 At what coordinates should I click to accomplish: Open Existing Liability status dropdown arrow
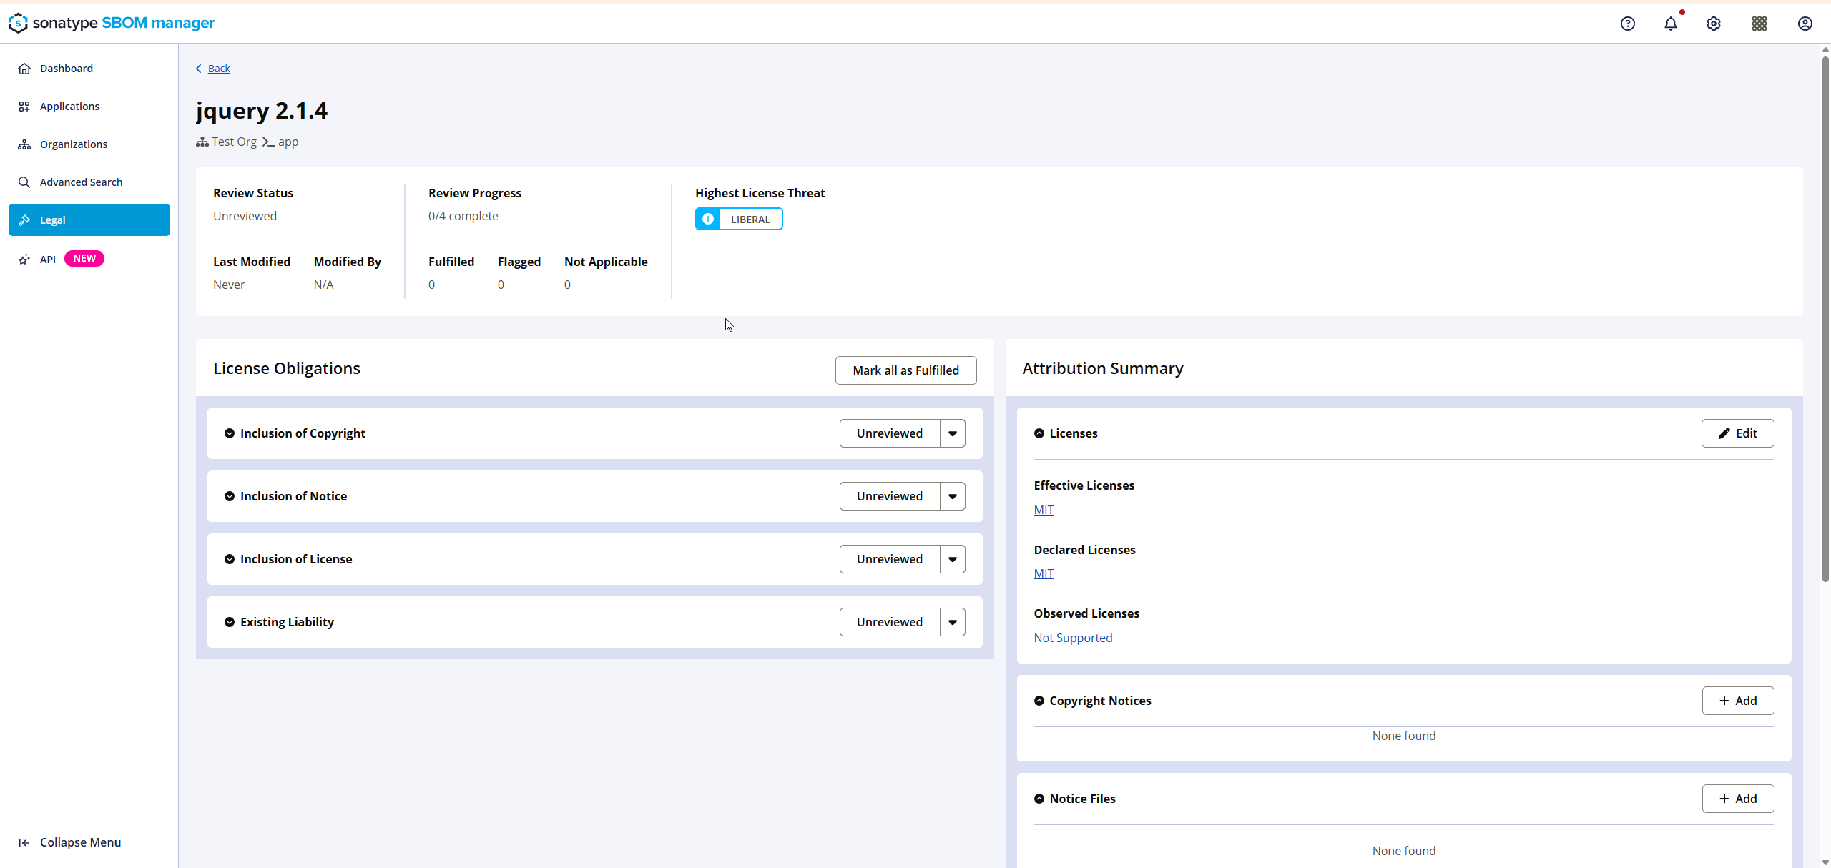point(953,622)
